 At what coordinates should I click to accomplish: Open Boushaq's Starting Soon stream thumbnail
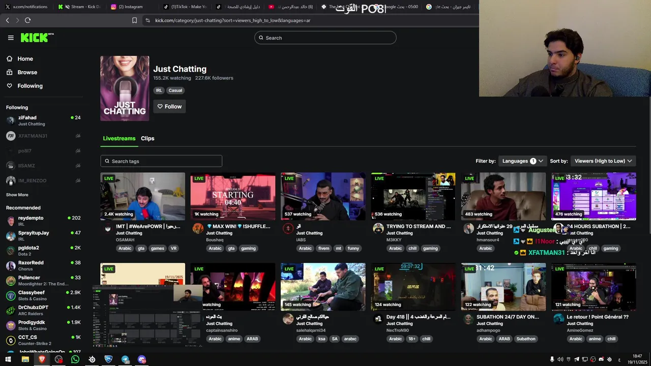(233, 196)
